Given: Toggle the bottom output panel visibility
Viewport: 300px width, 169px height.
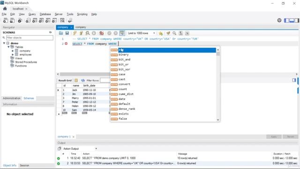Looking at the screenshot, I should (x=292, y=20).
